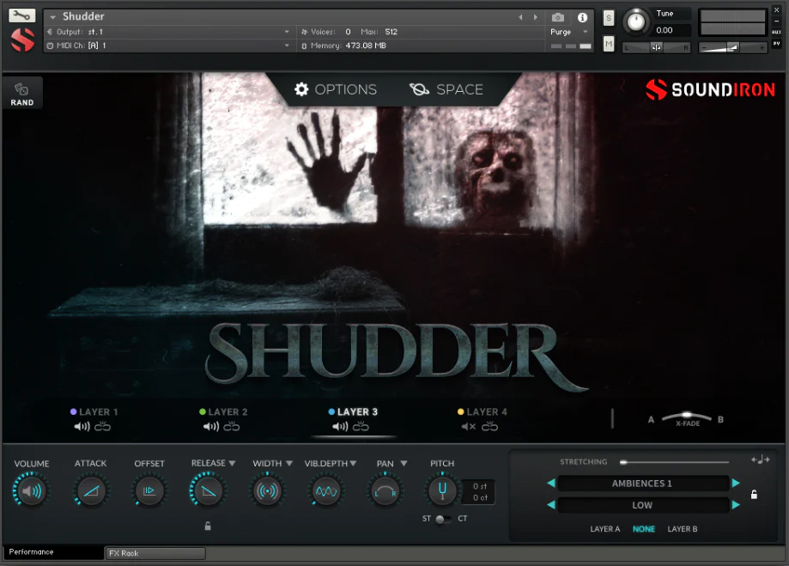Select the next sound after LOW

pos(736,505)
